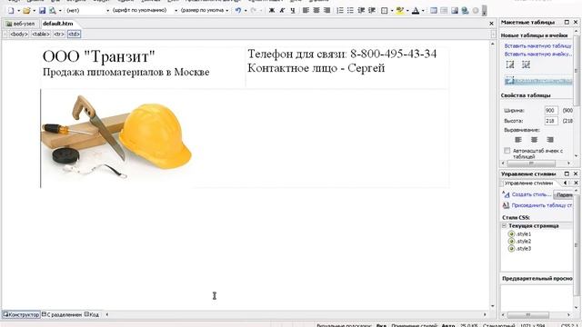Undo the last action
Image resolution: width=582 pixels, height=327 pixels.
(238, 11)
